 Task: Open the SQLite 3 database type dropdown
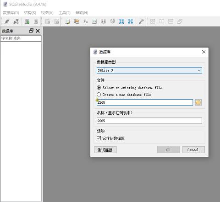pyautogui.click(x=149, y=70)
